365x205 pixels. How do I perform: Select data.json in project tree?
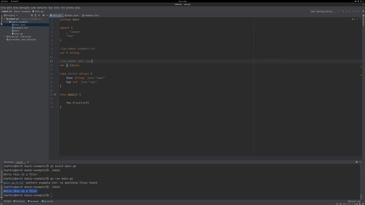pos(19,24)
